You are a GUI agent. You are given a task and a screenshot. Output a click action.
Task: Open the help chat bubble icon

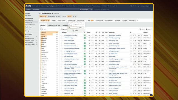[151, 95]
